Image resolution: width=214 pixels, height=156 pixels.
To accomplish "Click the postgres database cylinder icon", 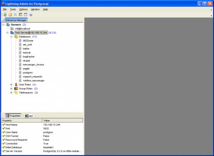I will [x=20, y=72].
